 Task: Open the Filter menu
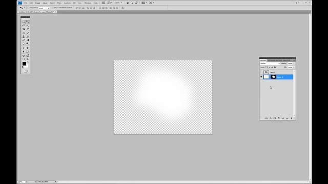59,3
